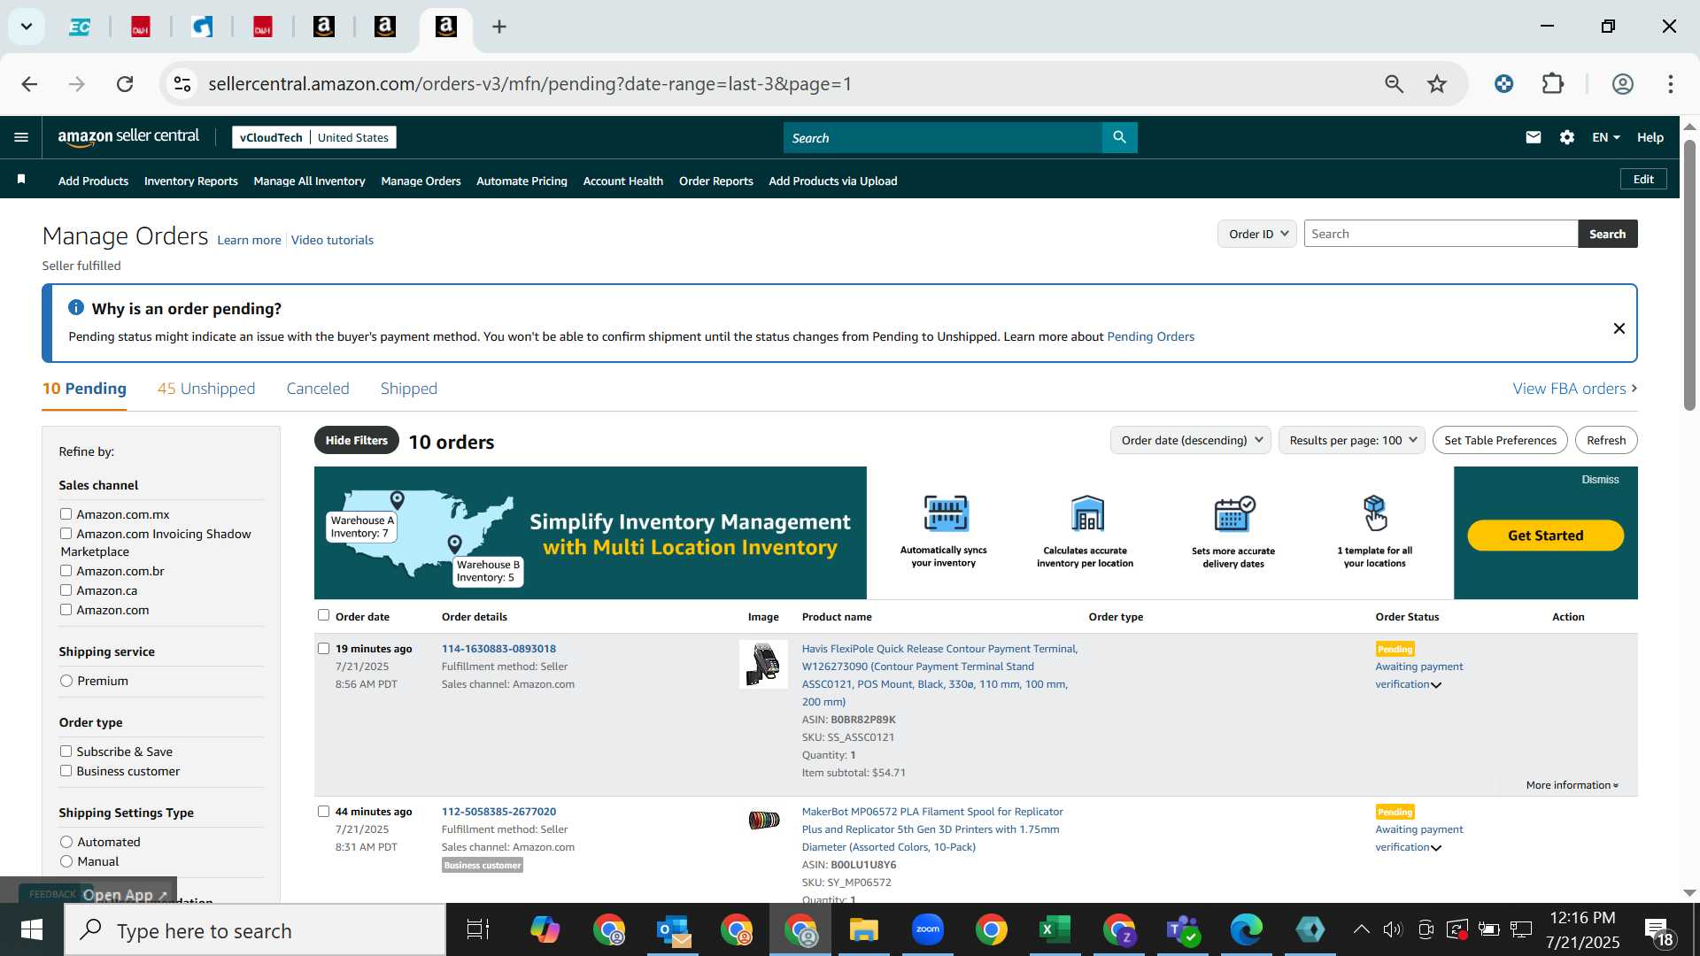The image size is (1700, 956).
Task: Click the browser back arrow
Action: tap(29, 84)
